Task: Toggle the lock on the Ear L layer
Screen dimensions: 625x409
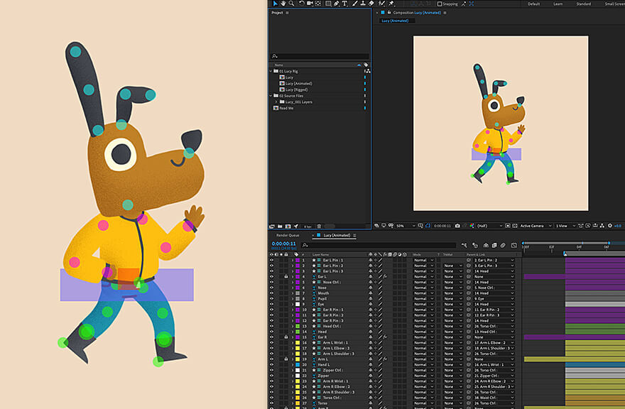Action: click(286, 277)
